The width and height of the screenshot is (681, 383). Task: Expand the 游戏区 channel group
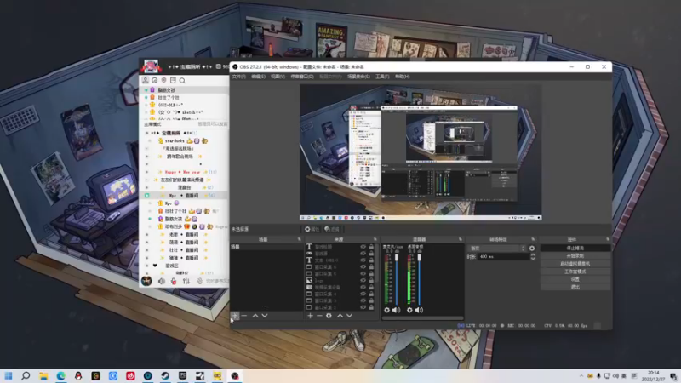(x=146, y=266)
